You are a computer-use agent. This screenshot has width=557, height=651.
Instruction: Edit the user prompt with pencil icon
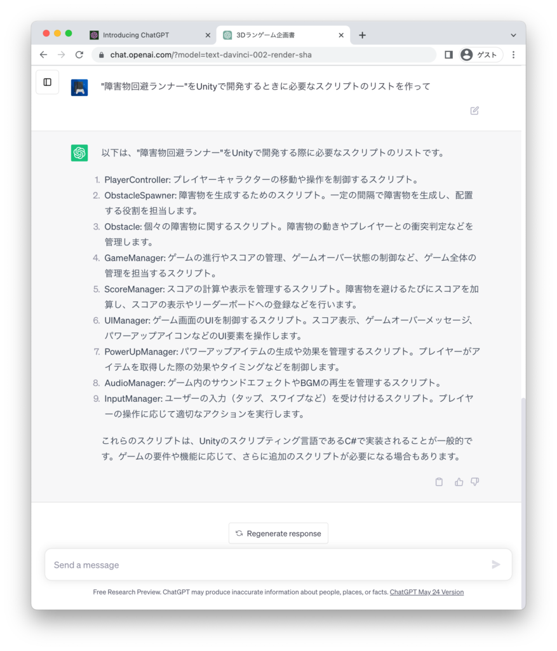474,111
